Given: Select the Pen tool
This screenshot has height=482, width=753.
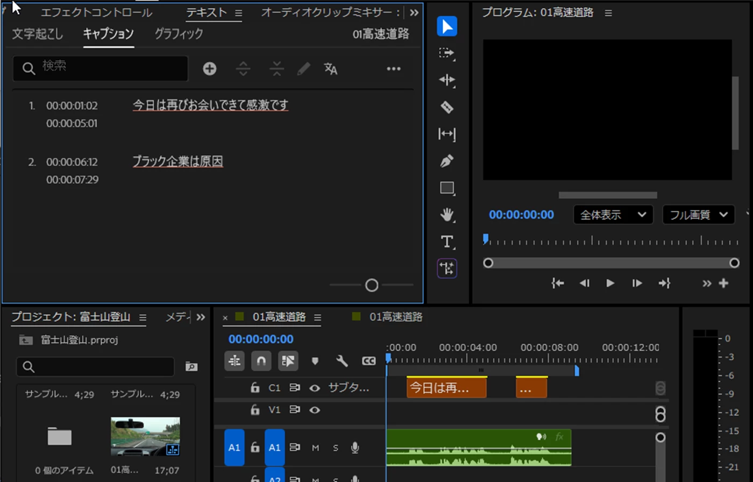Looking at the screenshot, I should [447, 161].
